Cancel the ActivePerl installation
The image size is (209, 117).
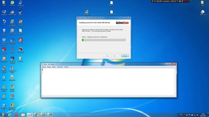tap(125, 56)
